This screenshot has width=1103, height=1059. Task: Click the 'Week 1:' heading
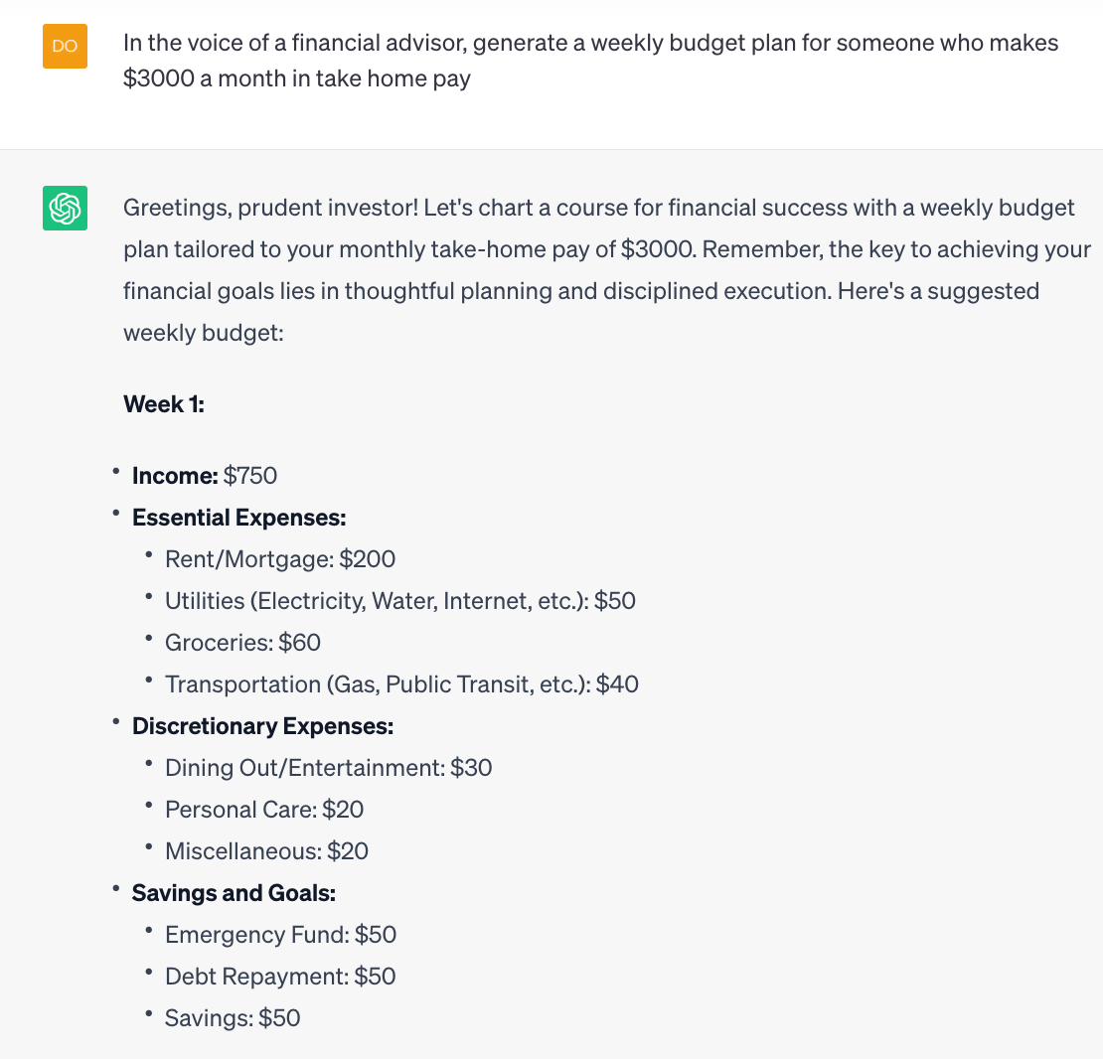[164, 404]
